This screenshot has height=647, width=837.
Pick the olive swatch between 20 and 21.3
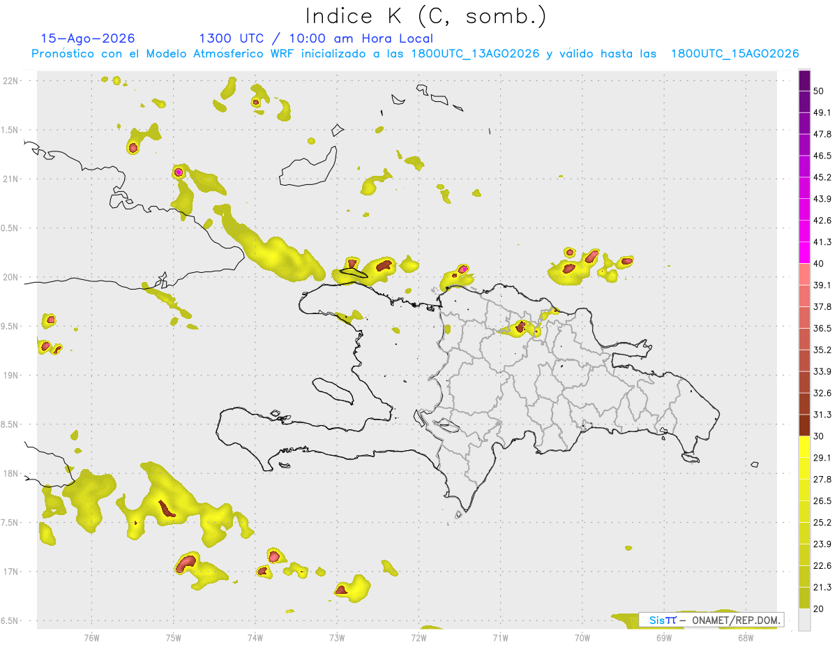[804, 597]
